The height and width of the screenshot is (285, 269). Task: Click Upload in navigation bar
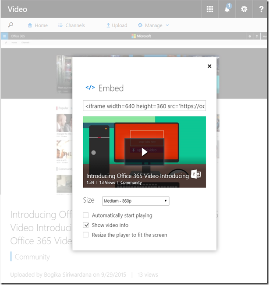pyautogui.click(x=117, y=25)
